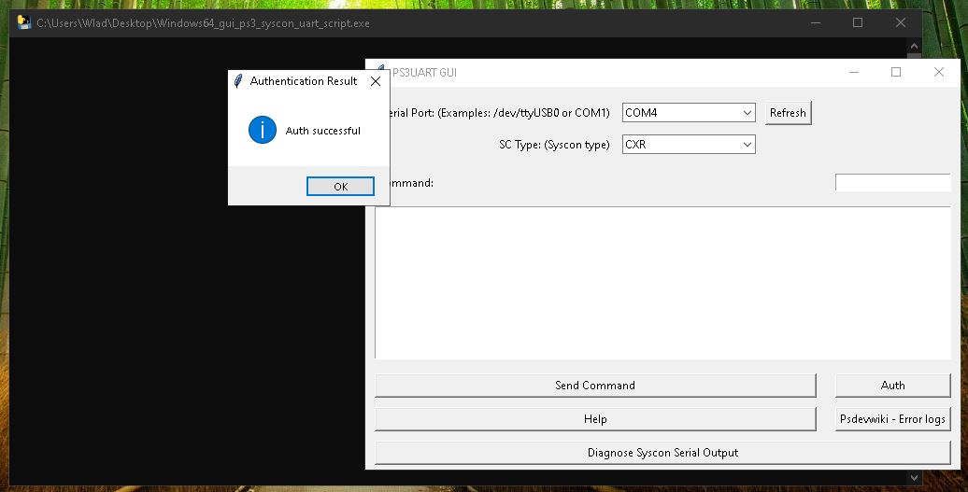Open the Serial Port COM4 dropdown
The image size is (968, 492).
[x=689, y=113]
